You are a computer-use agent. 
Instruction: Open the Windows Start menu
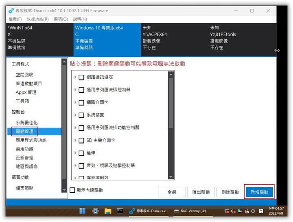(82, 211)
